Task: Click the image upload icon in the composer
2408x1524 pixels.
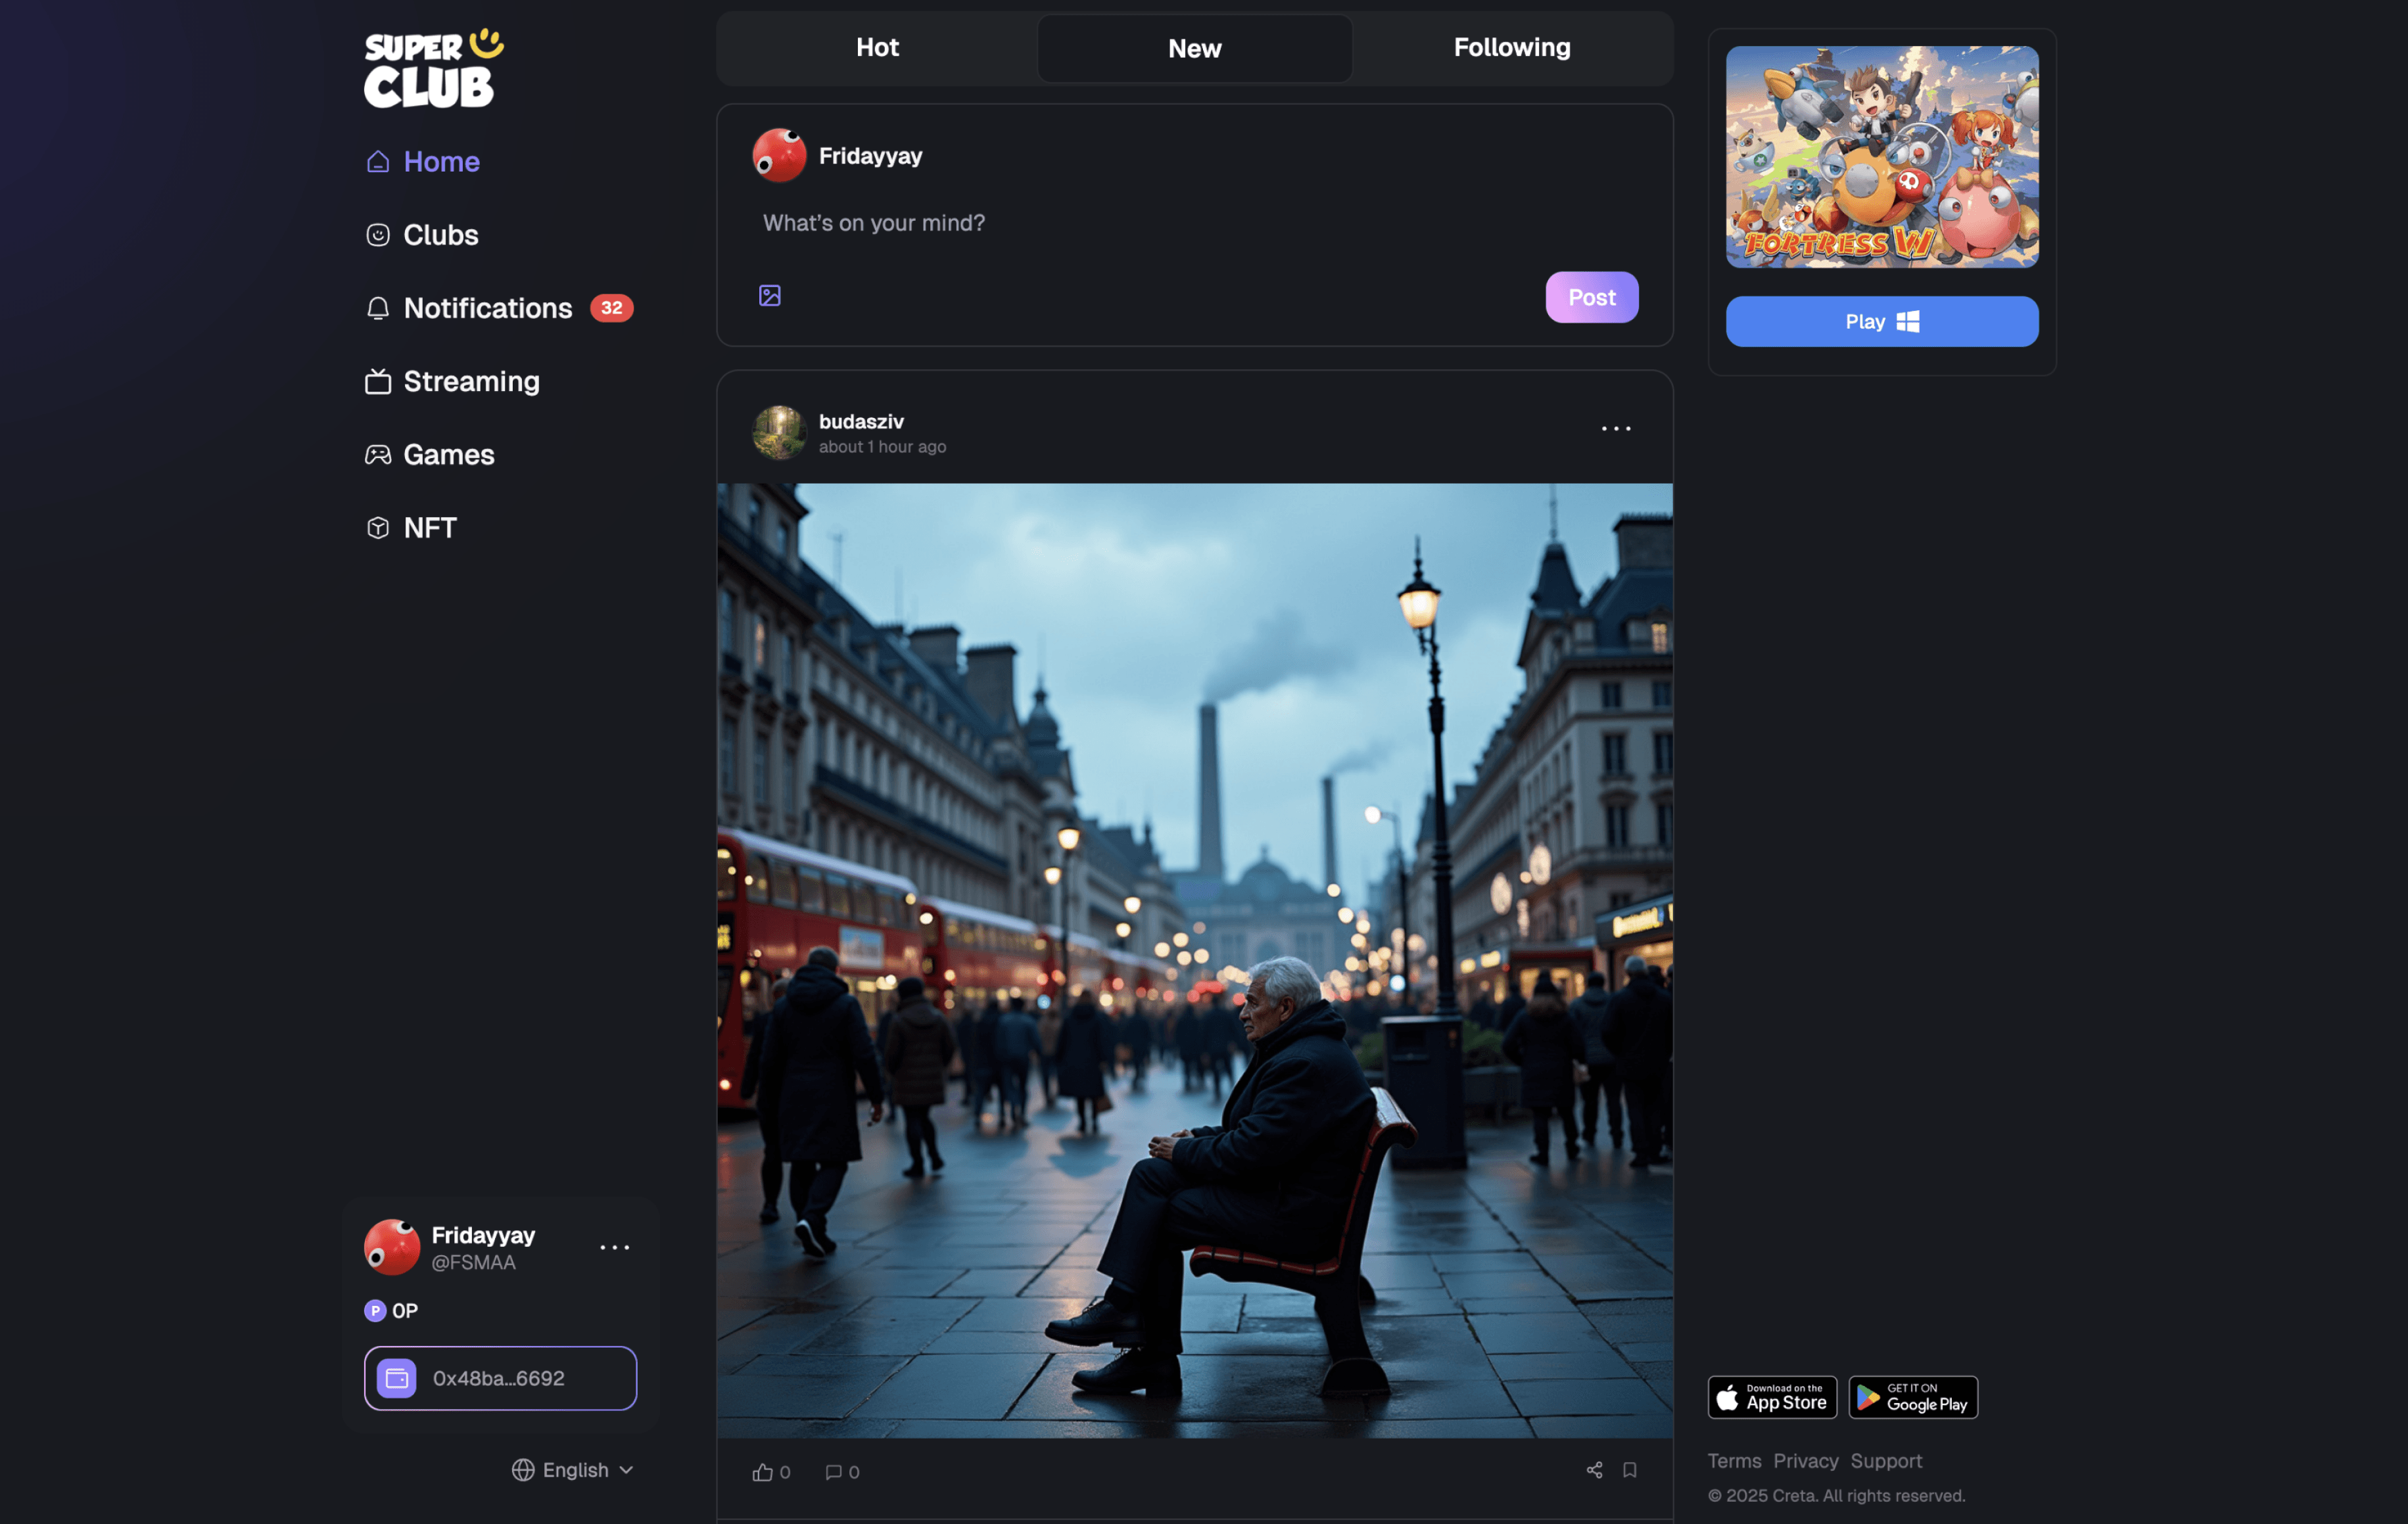Action: point(769,295)
